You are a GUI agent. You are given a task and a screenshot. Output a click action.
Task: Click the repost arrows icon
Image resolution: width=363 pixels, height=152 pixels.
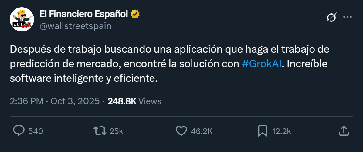coord(100,131)
